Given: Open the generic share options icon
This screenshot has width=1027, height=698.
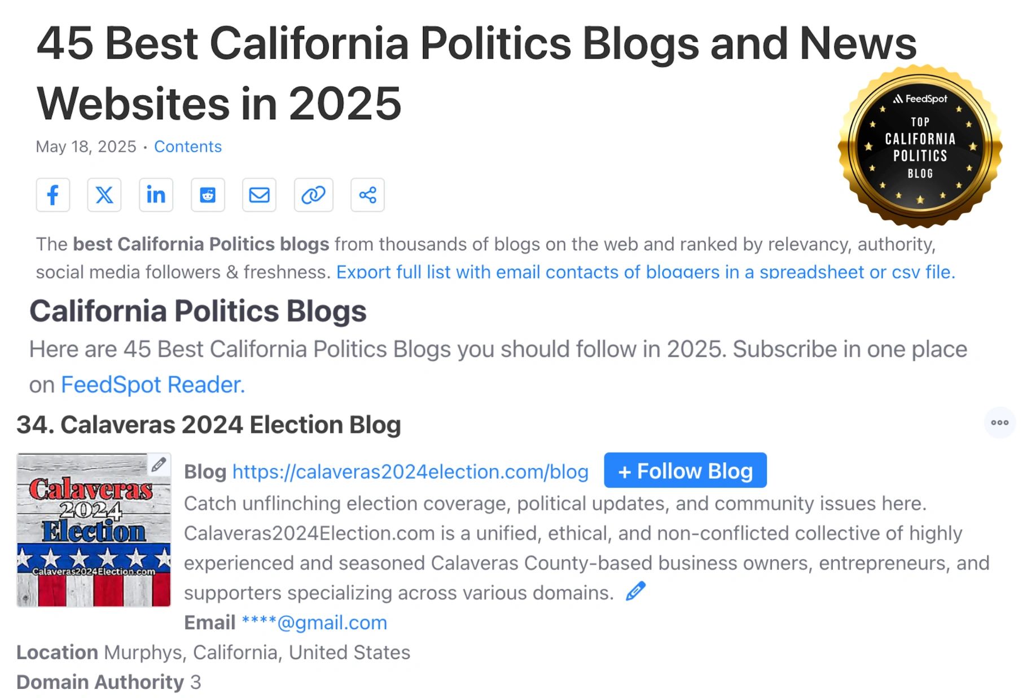Looking at the screenshot, I should [367, 195].
